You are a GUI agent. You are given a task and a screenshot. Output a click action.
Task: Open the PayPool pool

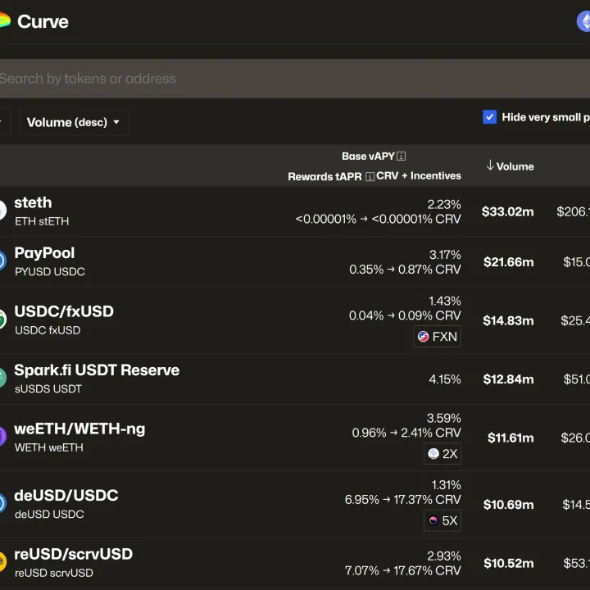pos(44,253)
